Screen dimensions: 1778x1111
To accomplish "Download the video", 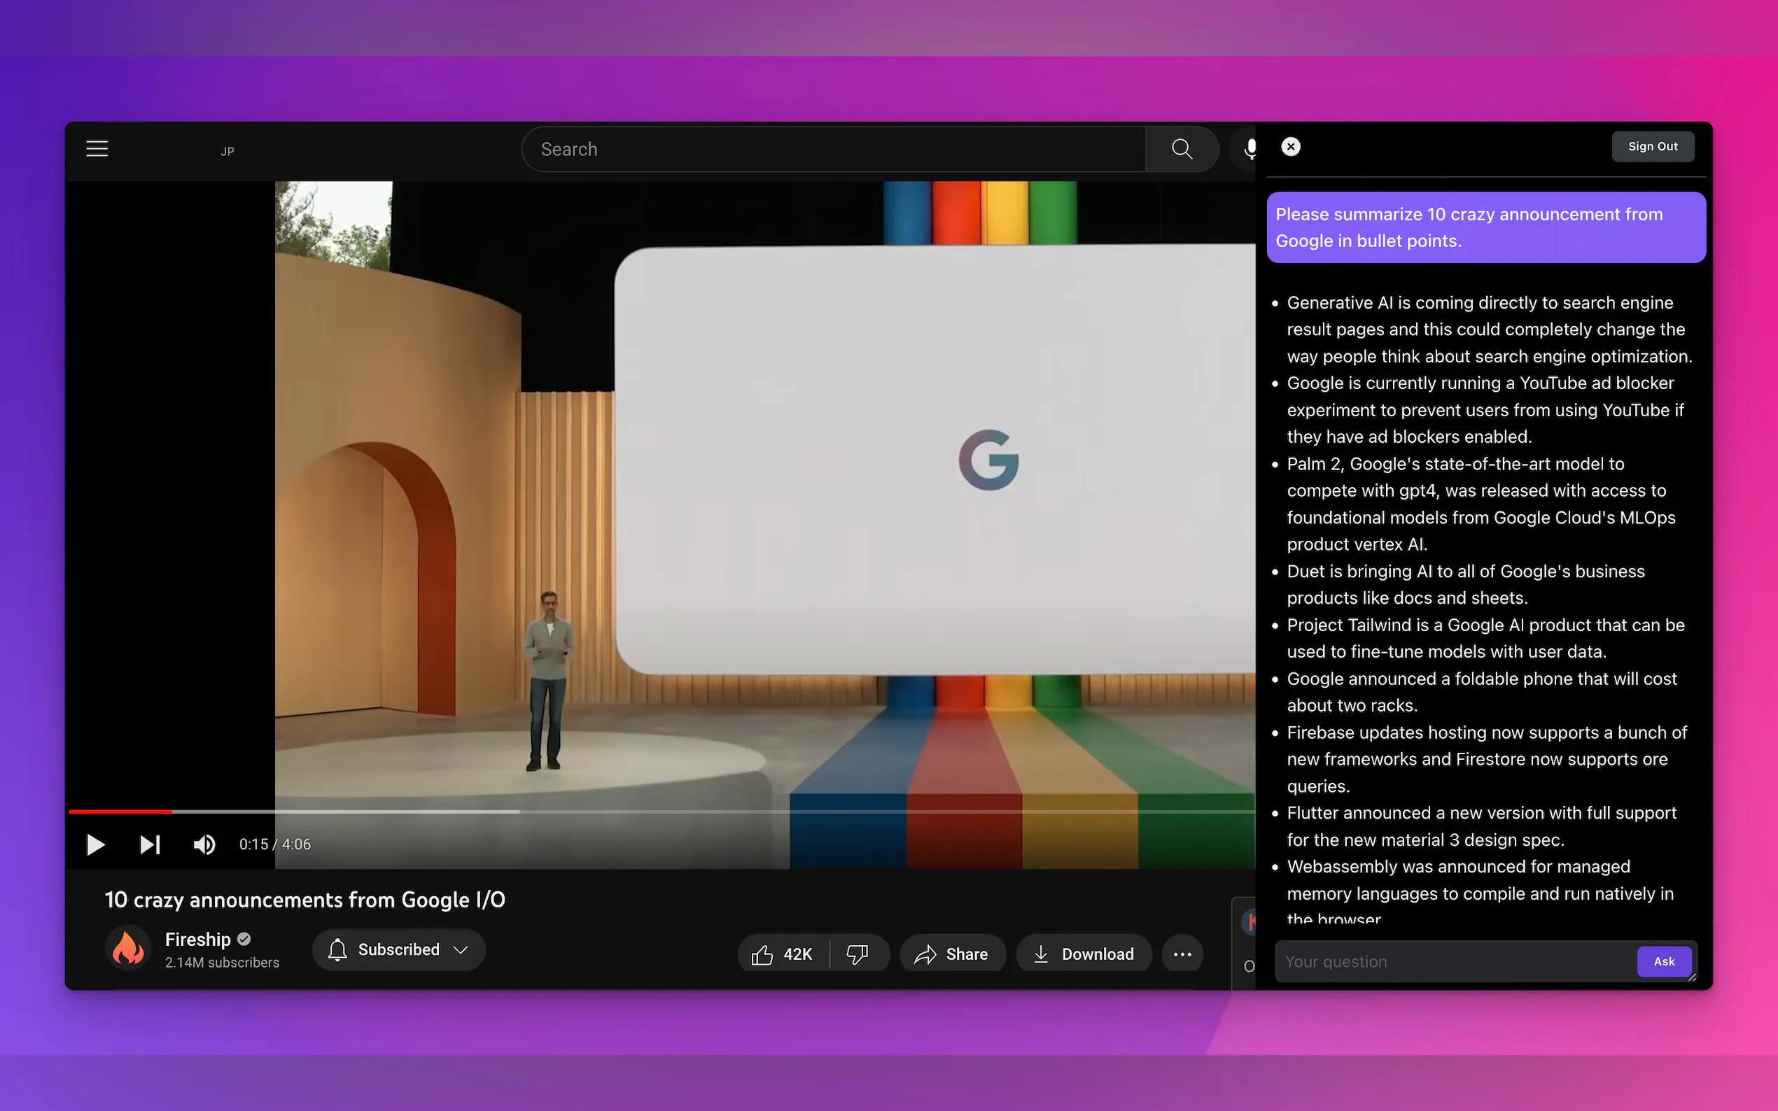I will 1084,954.
